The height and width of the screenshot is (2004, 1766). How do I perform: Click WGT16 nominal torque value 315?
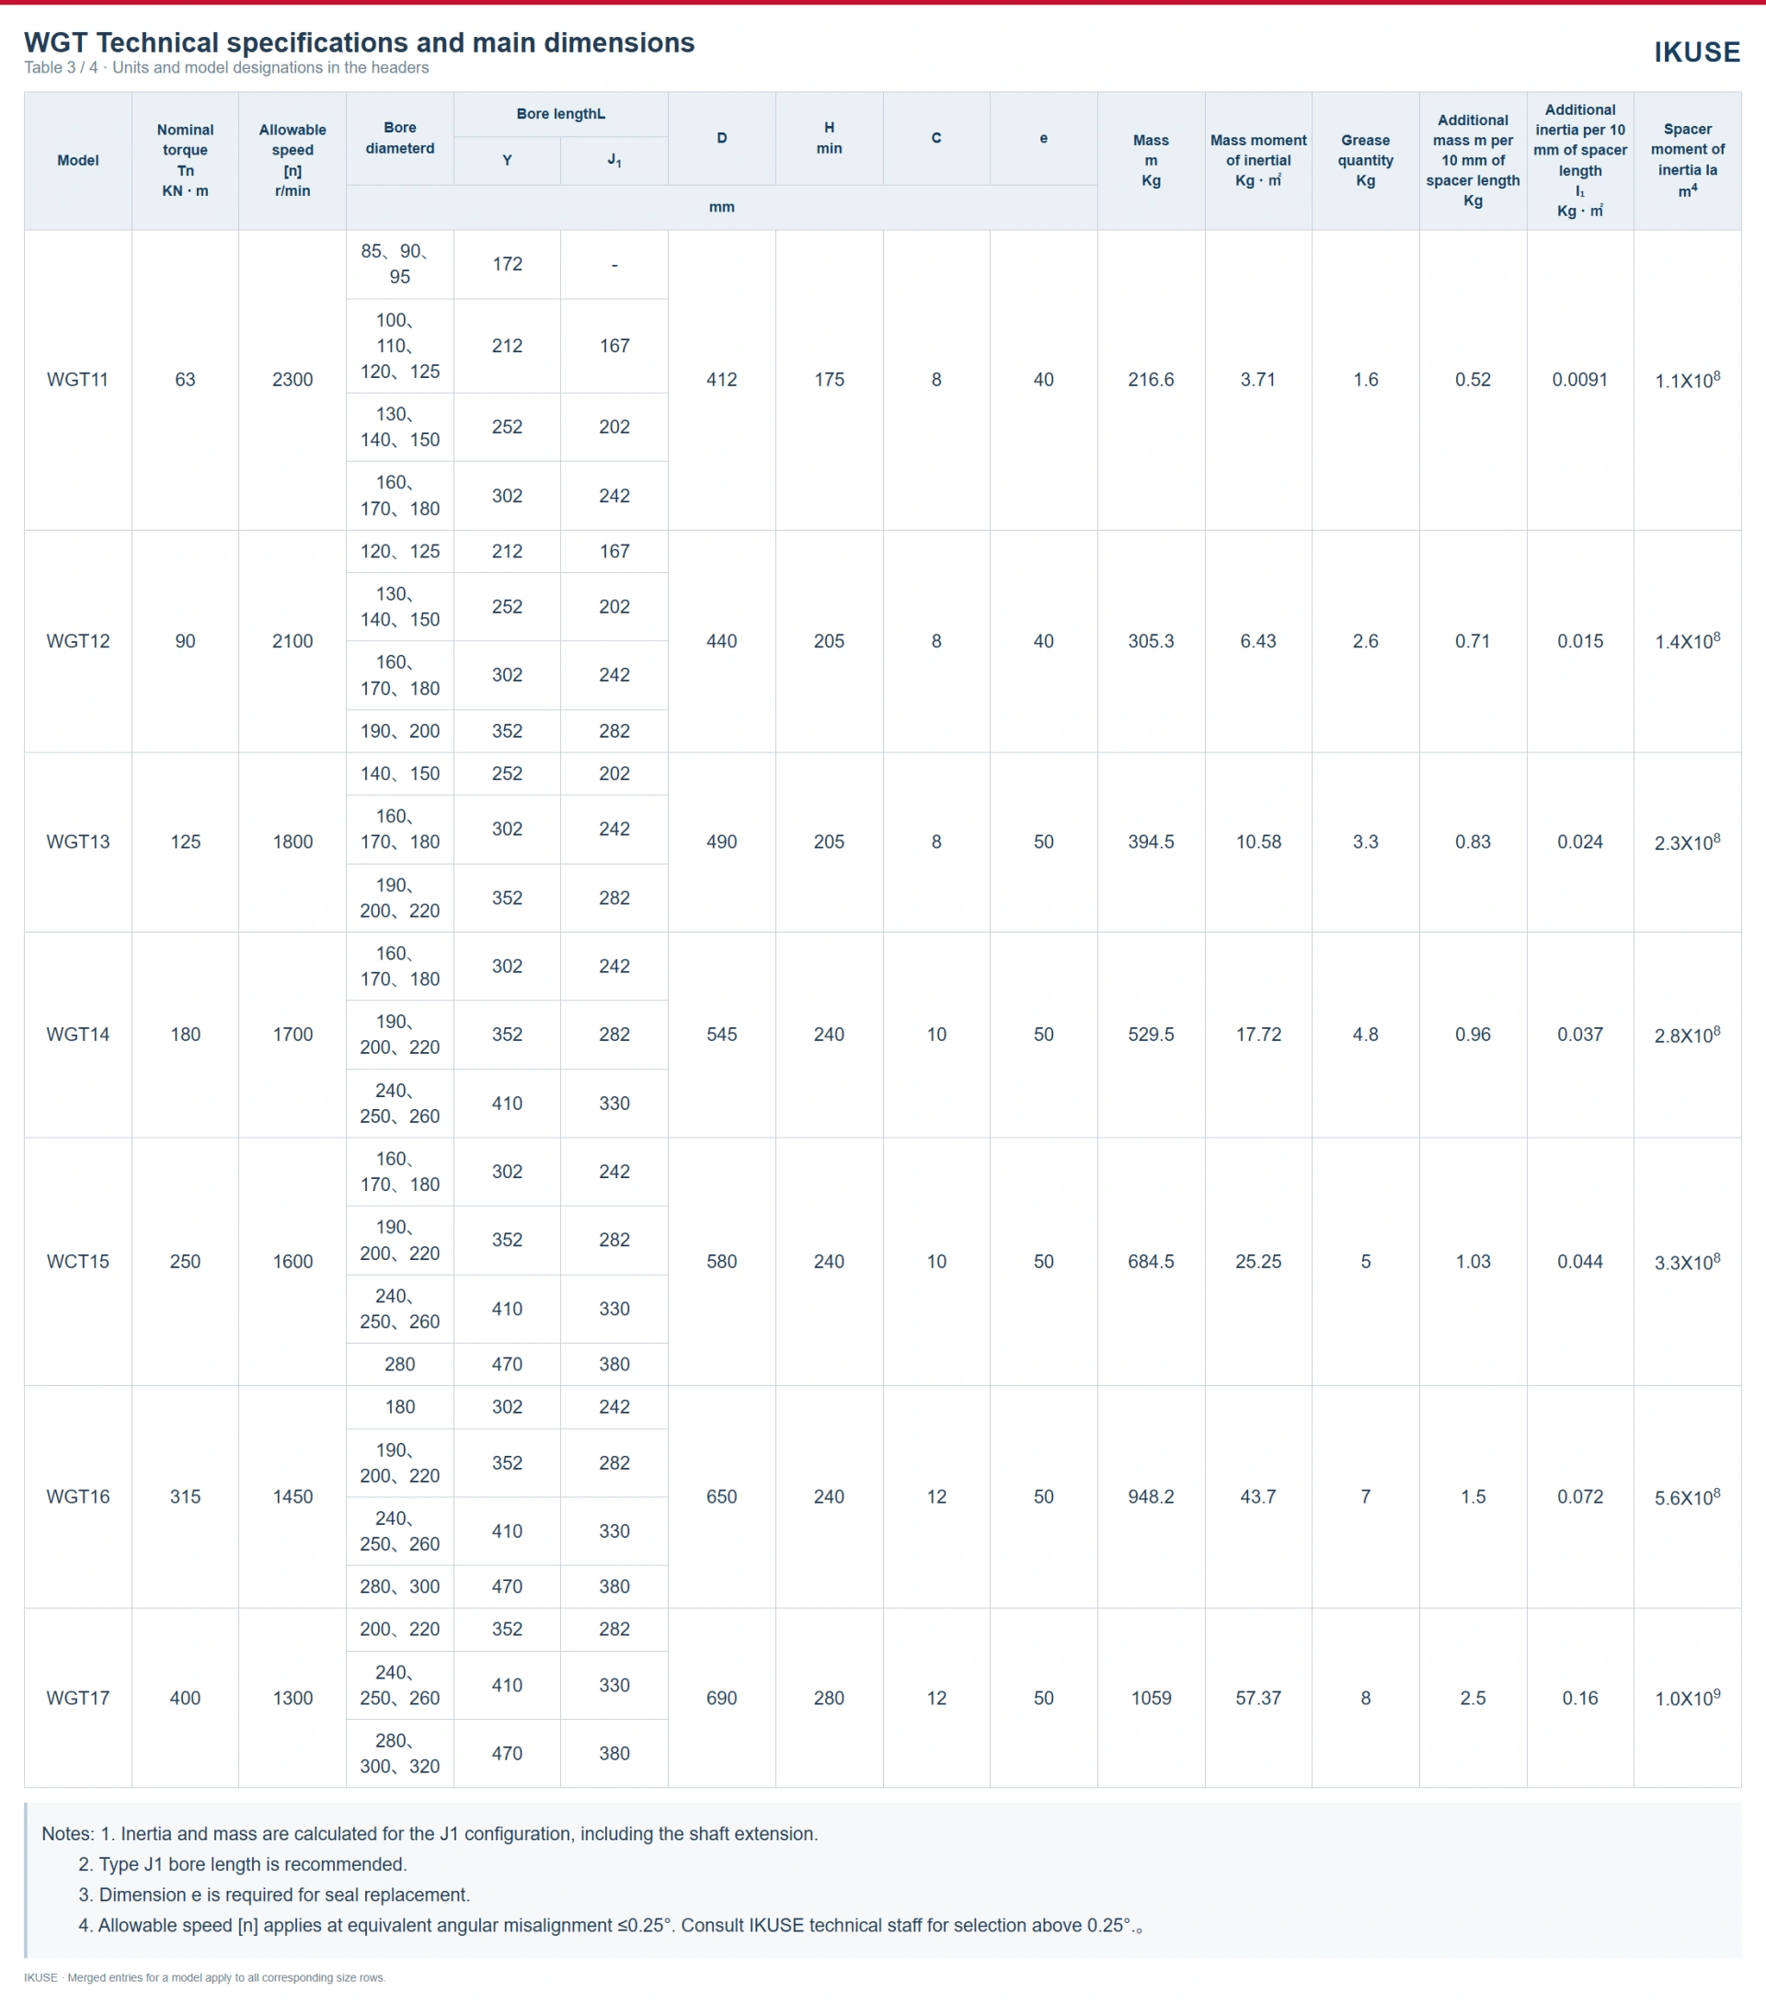pyautogui.click(x=185, y=1497)
